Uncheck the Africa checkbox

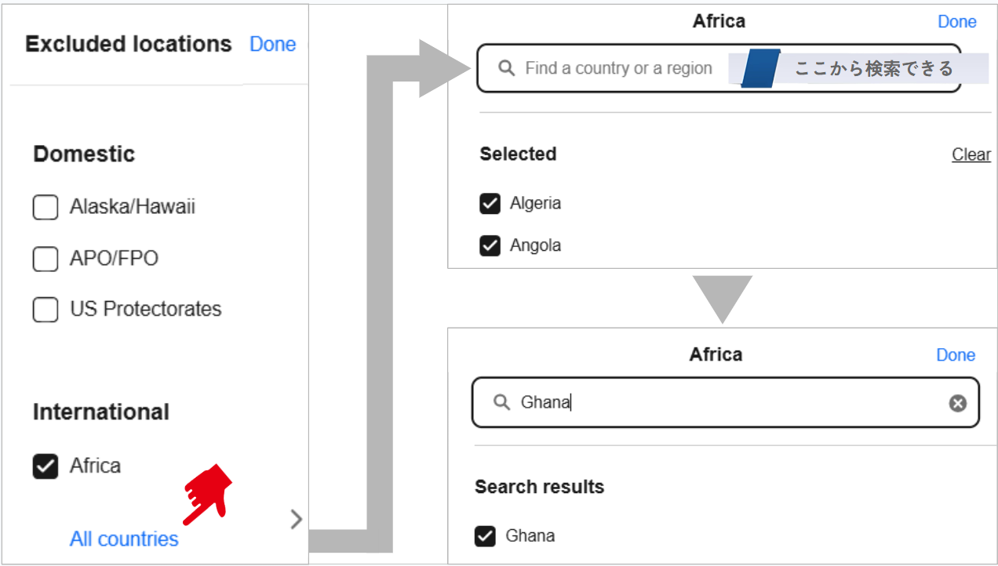(46, 466)
